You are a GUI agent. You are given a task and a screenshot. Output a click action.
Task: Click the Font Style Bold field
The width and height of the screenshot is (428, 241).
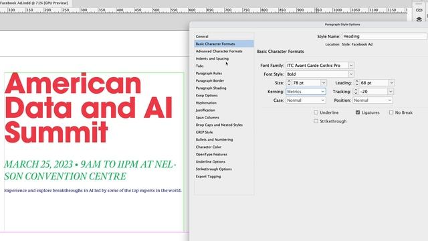click(316, 74)
